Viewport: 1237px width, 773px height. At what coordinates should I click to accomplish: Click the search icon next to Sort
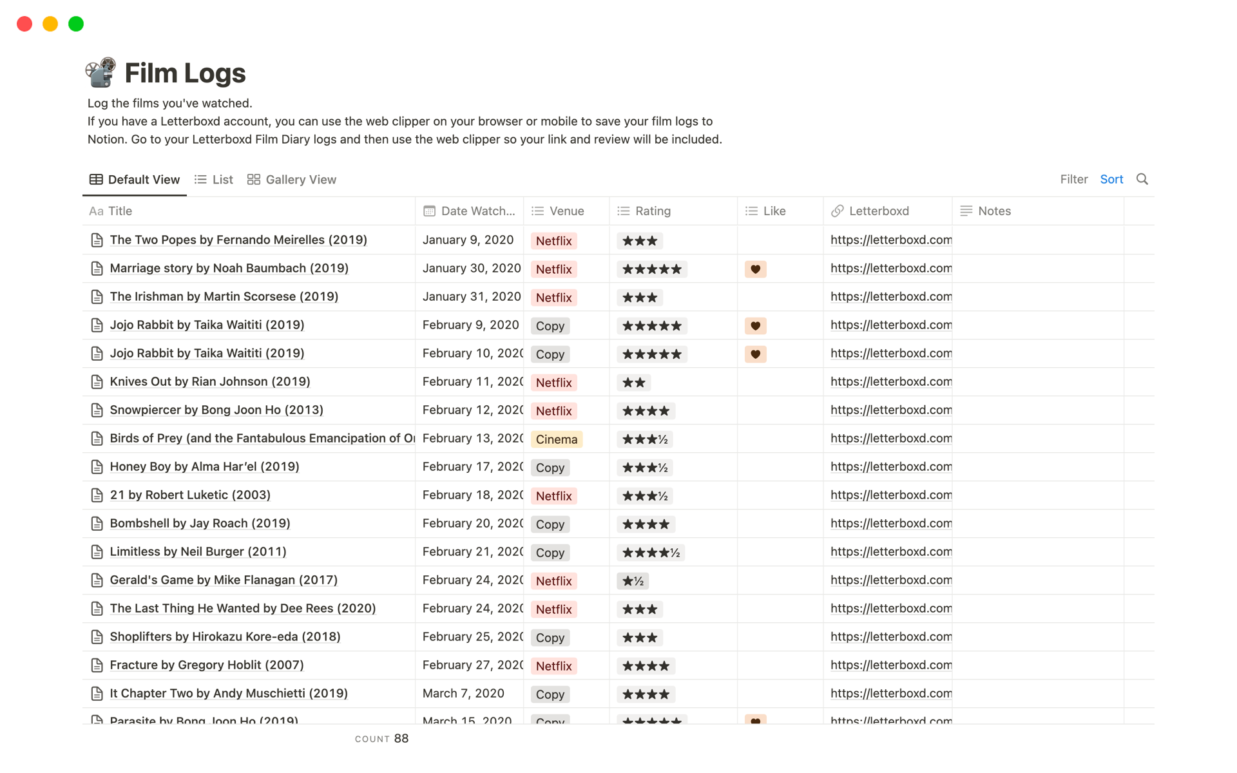pos(1142,179)
